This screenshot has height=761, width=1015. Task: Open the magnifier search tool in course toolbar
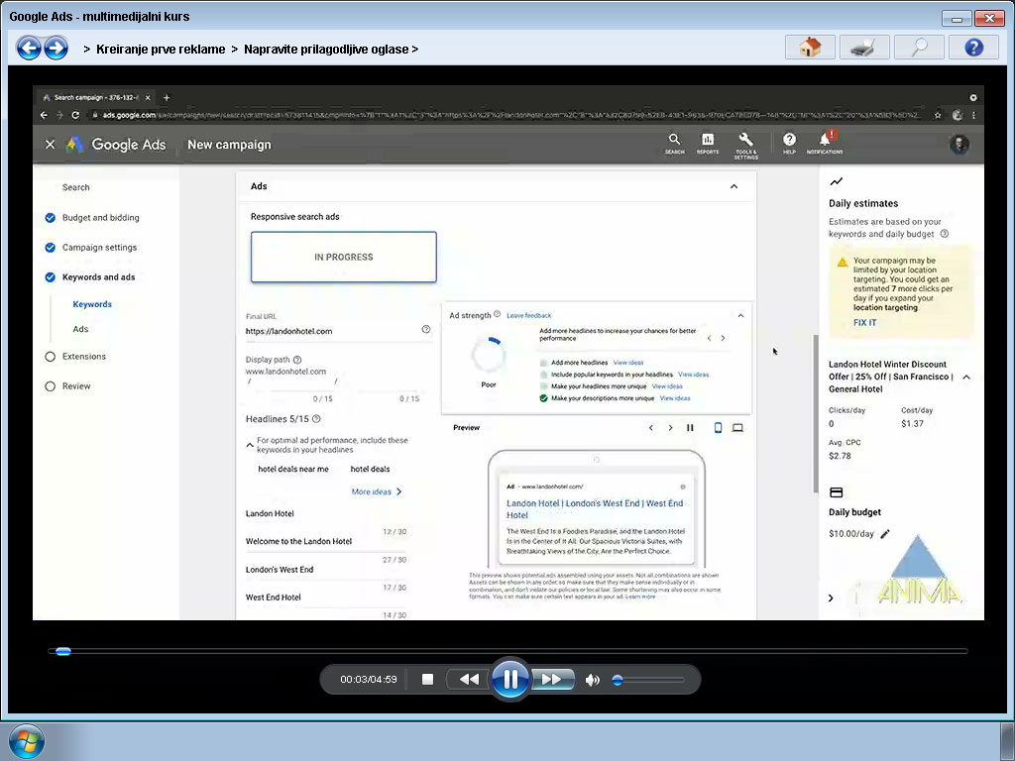(919, 48)
